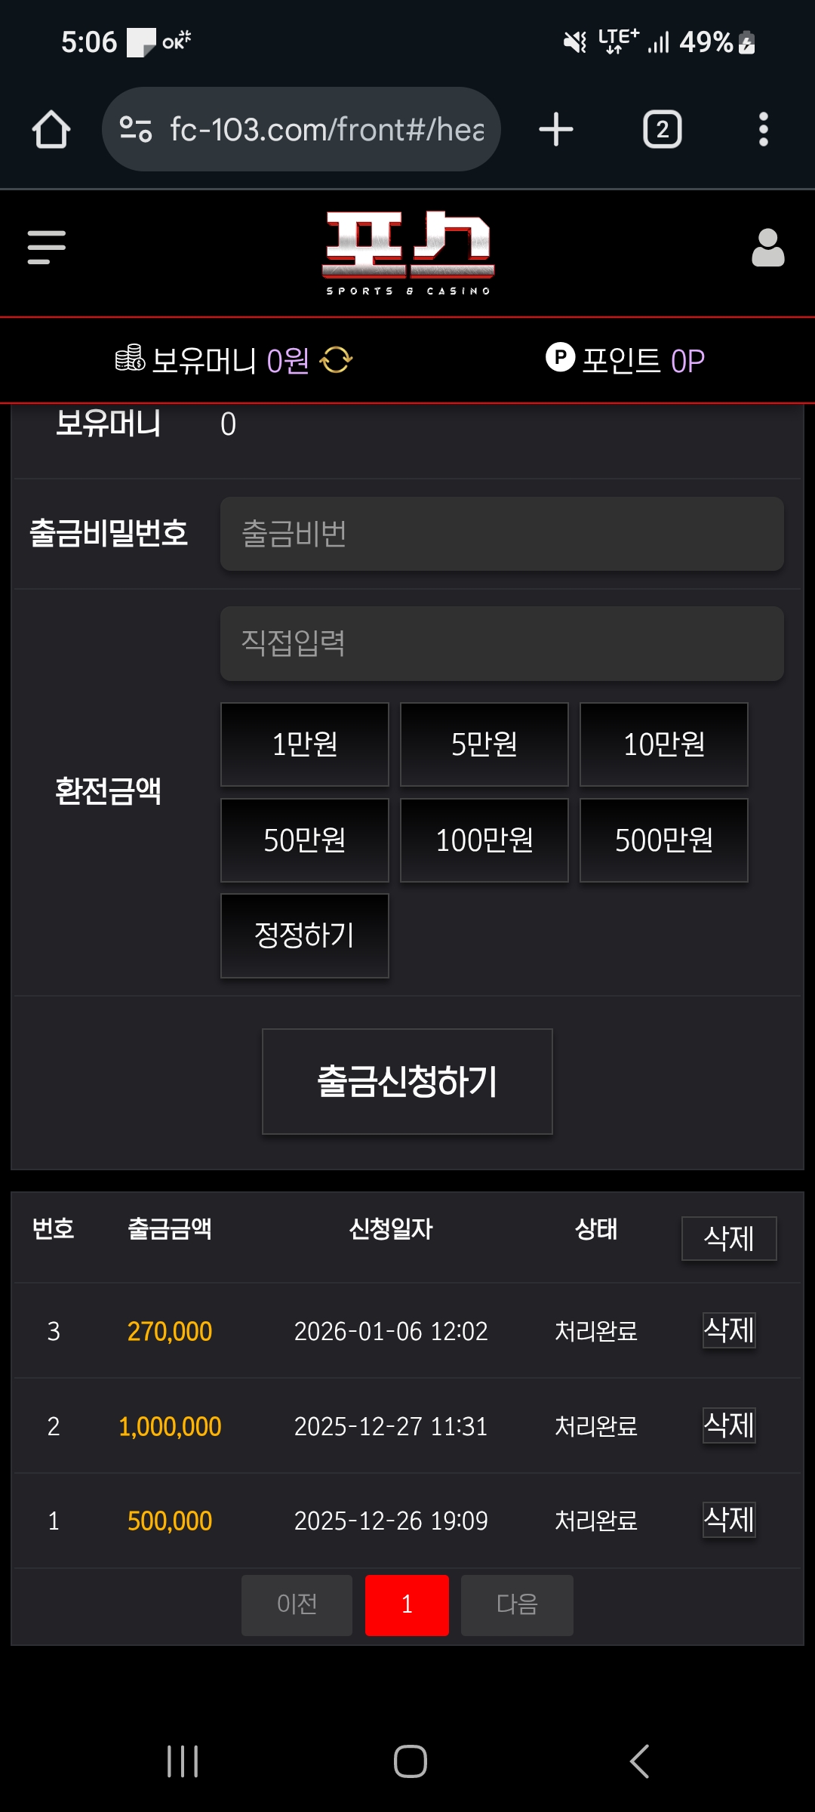Submit with 출금신청하기 button

[x=407, y=1081]
